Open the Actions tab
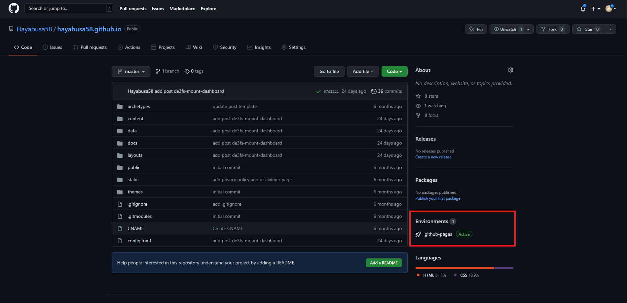Image resolution: width=627 pixels, height=303 pixels. [129, 47]
